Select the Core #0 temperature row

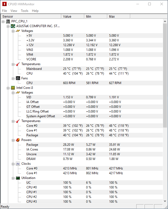pyautogui.click(x=94, y=126)
